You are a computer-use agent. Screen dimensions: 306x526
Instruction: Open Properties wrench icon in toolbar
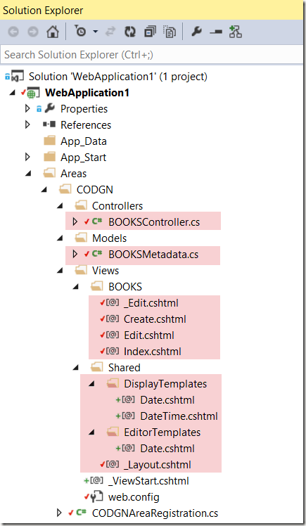click(x=196, y=32)
